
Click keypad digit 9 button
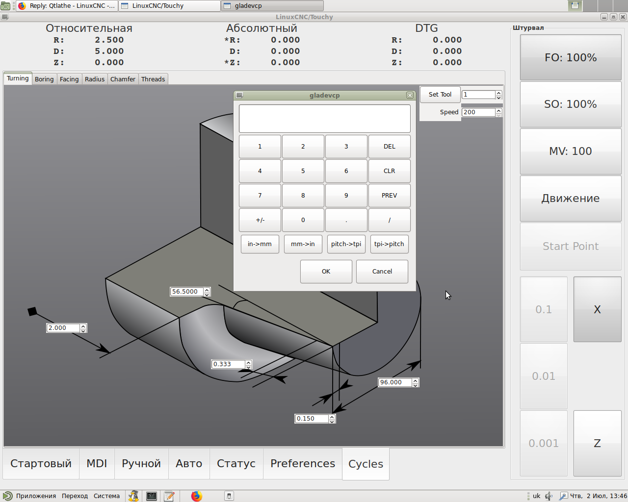pos(346,196)
